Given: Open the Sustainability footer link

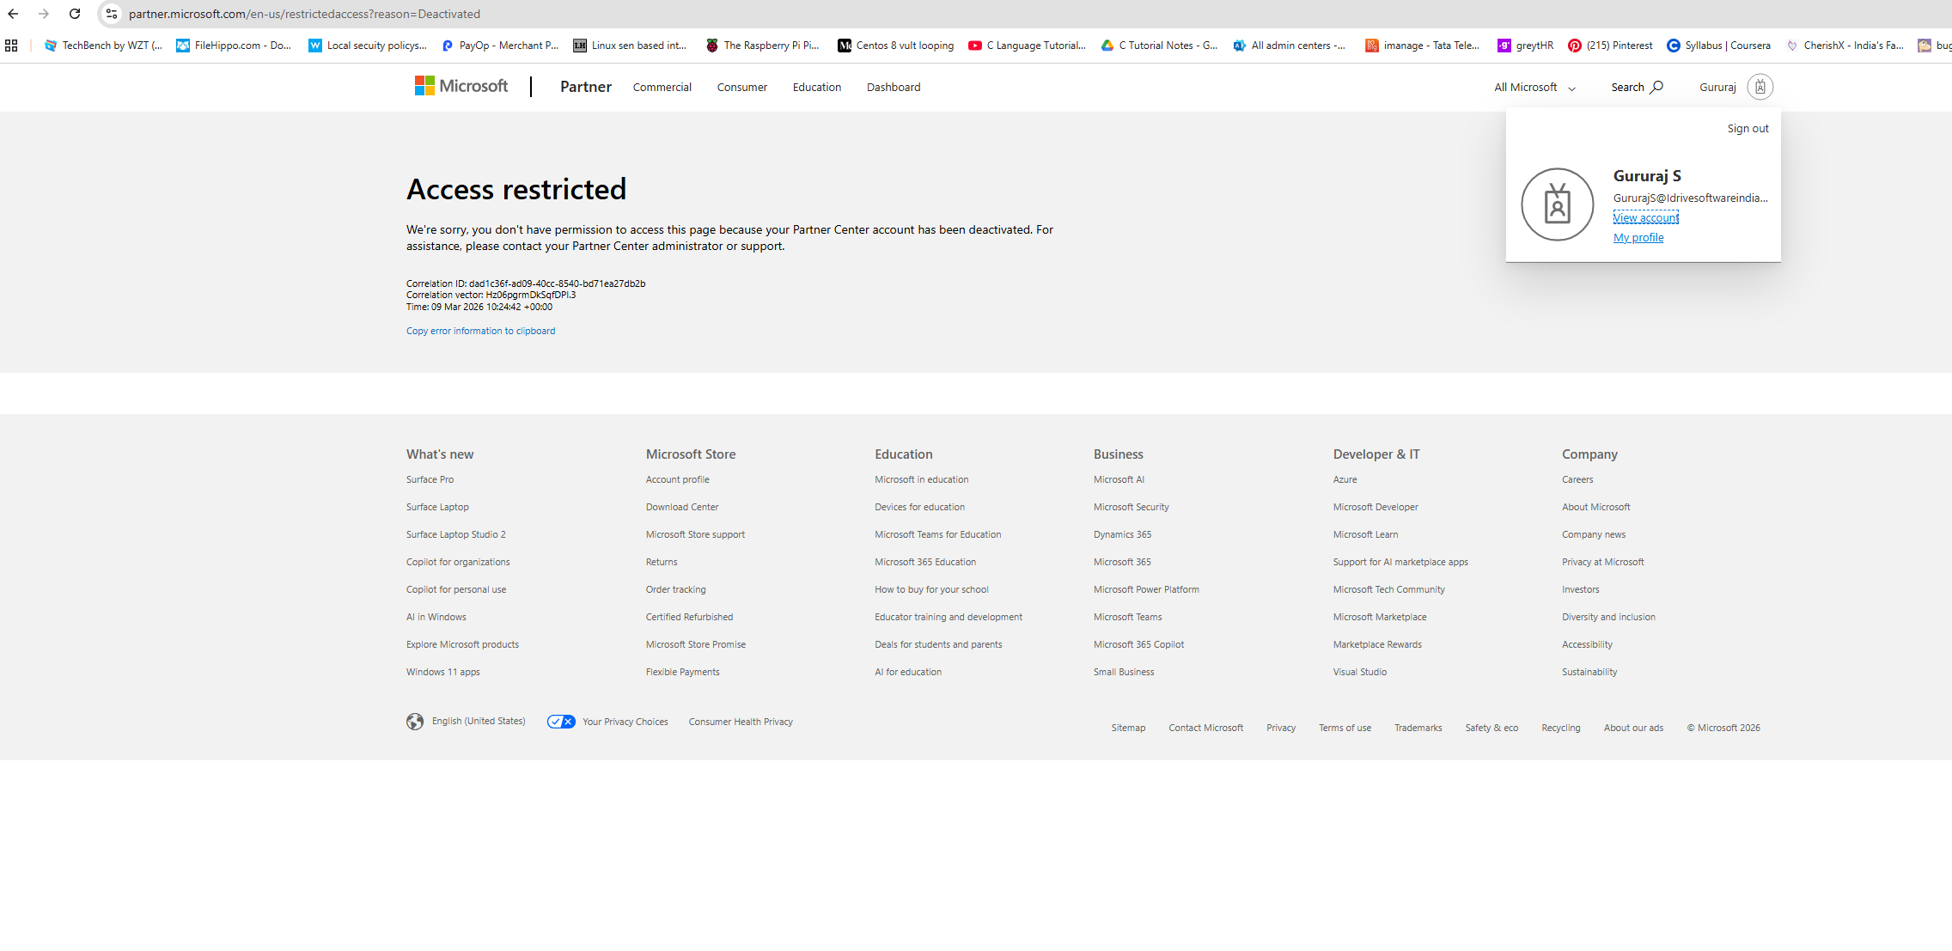Looking at the screenshot, I should pyautogui.click(x=1589, y=673).
